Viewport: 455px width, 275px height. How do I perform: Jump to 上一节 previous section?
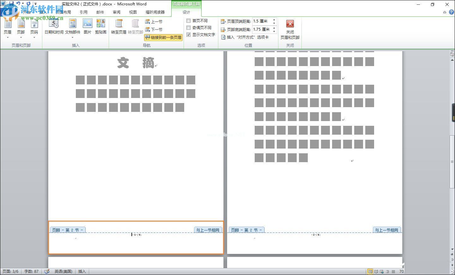[x=154, y=21]
